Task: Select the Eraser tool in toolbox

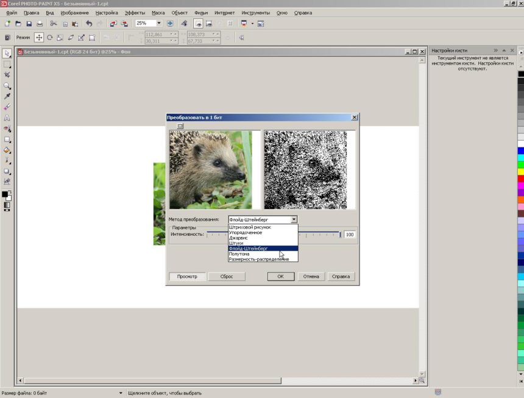Action: click(x=7, y=107)
